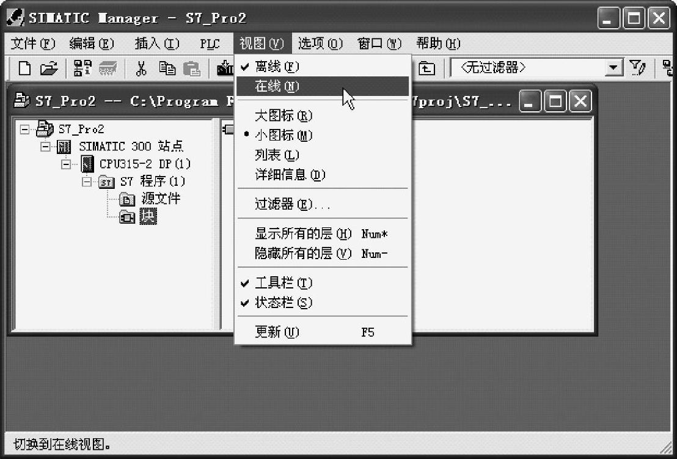Click the New project toolbar icon
Viewport: 677px width, 459px height.
24,68
